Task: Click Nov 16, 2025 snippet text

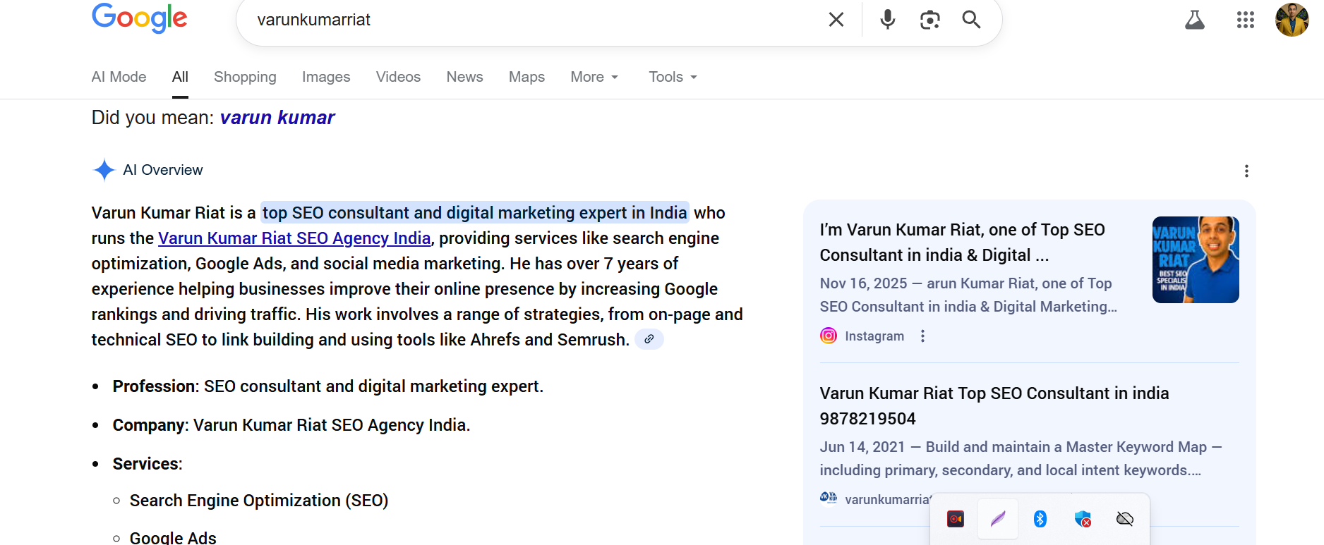Action: tap(968, 295)
